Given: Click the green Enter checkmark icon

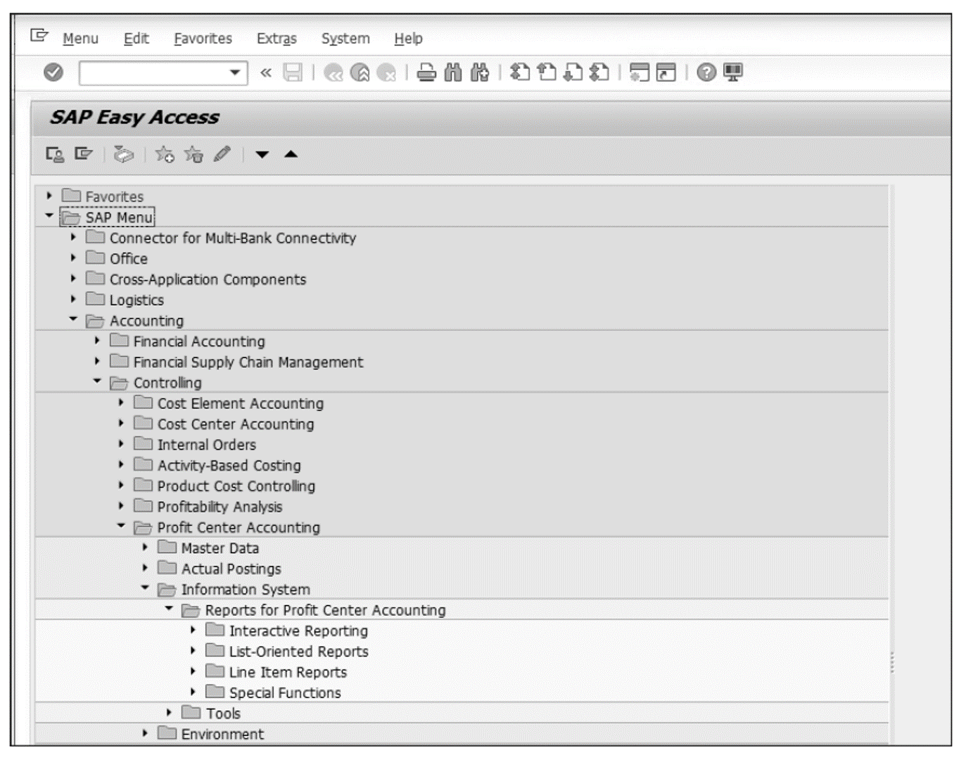Looking at the screenshot, I should click(53, 70).
